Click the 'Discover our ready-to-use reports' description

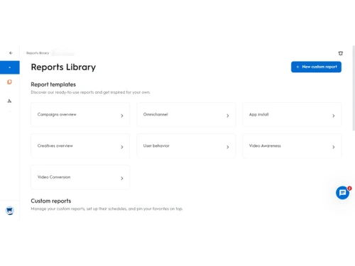click(90, 92)
